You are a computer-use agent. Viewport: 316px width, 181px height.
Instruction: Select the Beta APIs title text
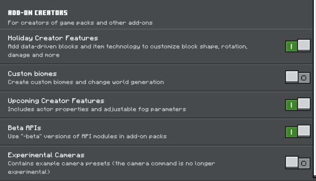tap(24, 127)
